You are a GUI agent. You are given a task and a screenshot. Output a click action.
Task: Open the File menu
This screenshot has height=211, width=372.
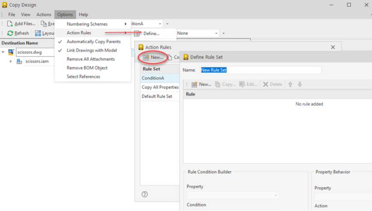(12, 15)
